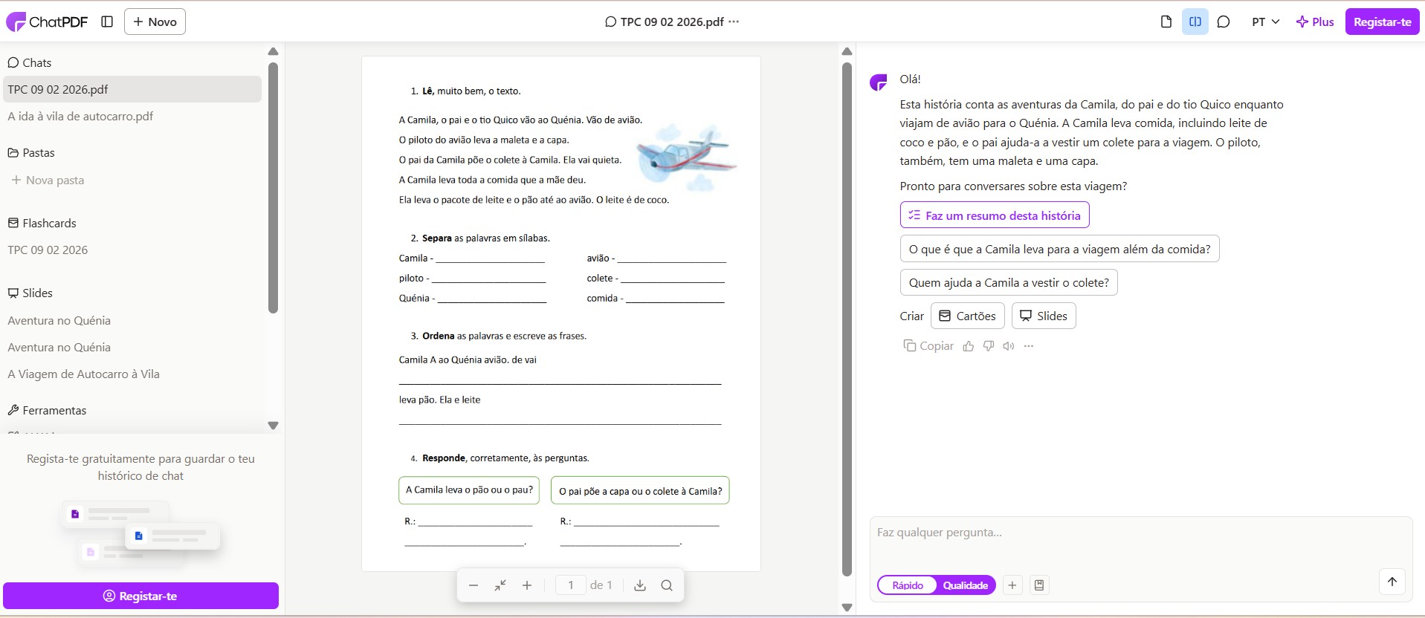Copy the chat response
Viewport: 1425px width, 618px height.
pos(928,346)
